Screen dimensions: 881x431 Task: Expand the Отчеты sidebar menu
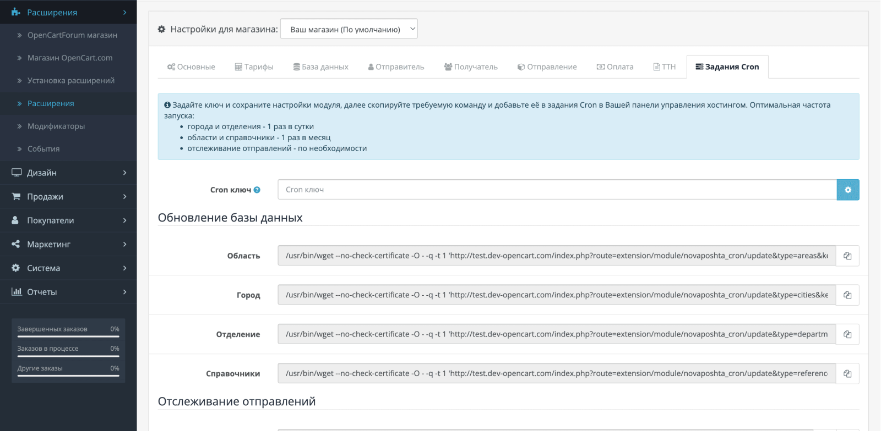click(68, 291)
